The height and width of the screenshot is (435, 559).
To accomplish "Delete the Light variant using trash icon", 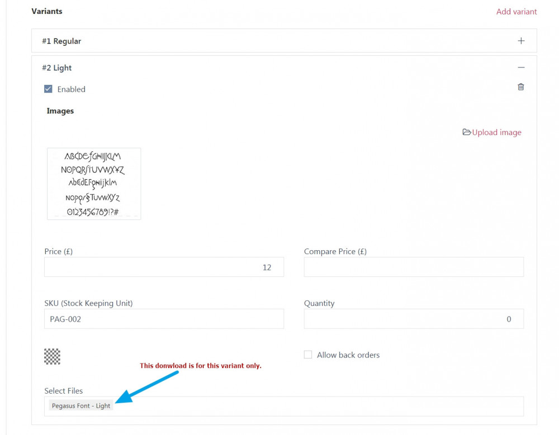I will 521,87.
